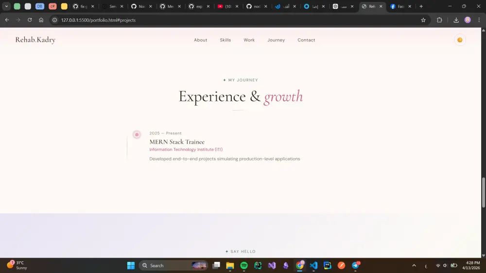This screenshot has height=273, width=486.
Task: Expand the yellow tab group chip
Action: pyautogui.click(x=64, y=6)
